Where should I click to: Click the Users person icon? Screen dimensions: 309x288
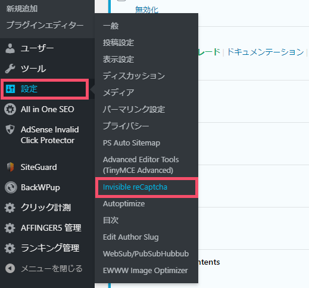10,48
